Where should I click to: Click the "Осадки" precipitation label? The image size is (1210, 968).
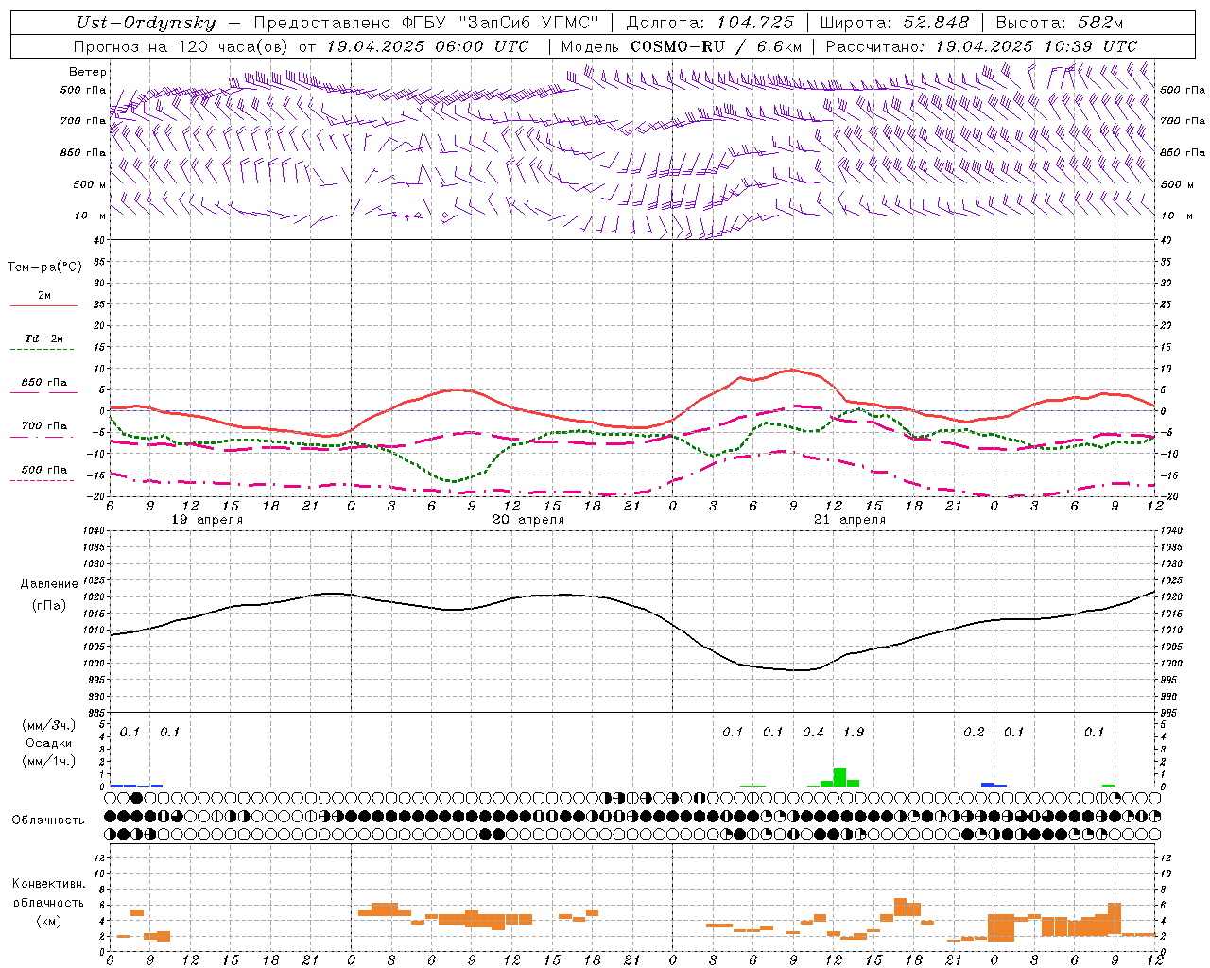click(x=49, y=743)
